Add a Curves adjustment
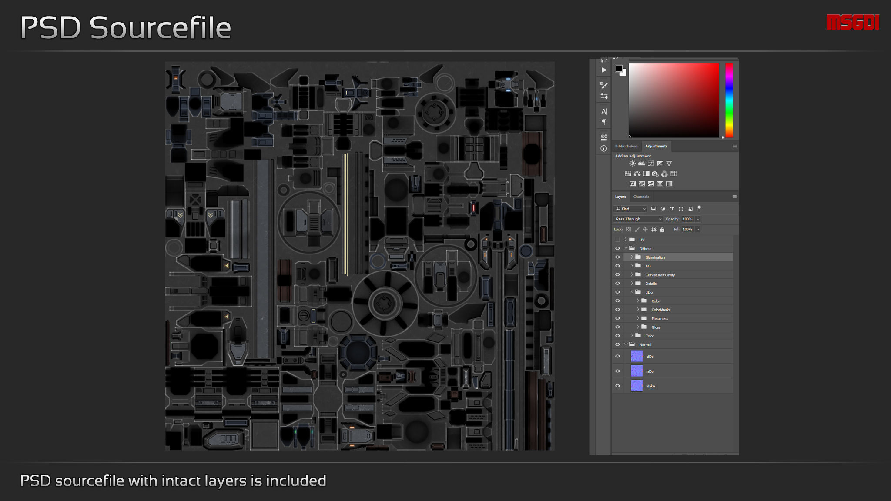Screen dimensions: 891x501 coord(651,164)
